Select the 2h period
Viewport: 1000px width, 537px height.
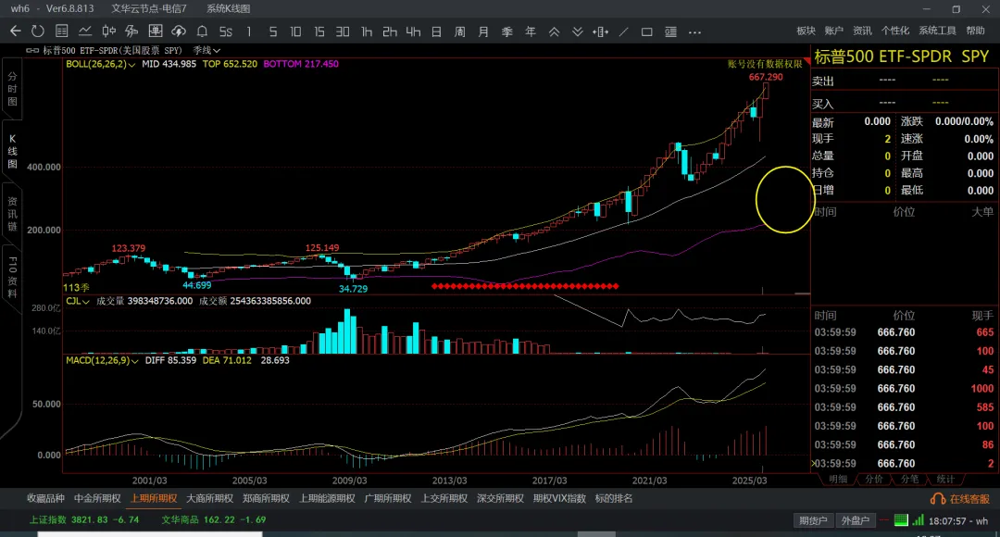pyautogui.click(x=390, y=31)
